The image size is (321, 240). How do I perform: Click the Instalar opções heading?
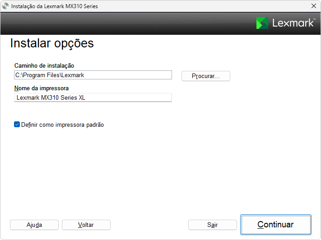pos(52,43)
